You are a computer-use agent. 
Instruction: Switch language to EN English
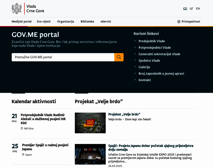point(198,9)
